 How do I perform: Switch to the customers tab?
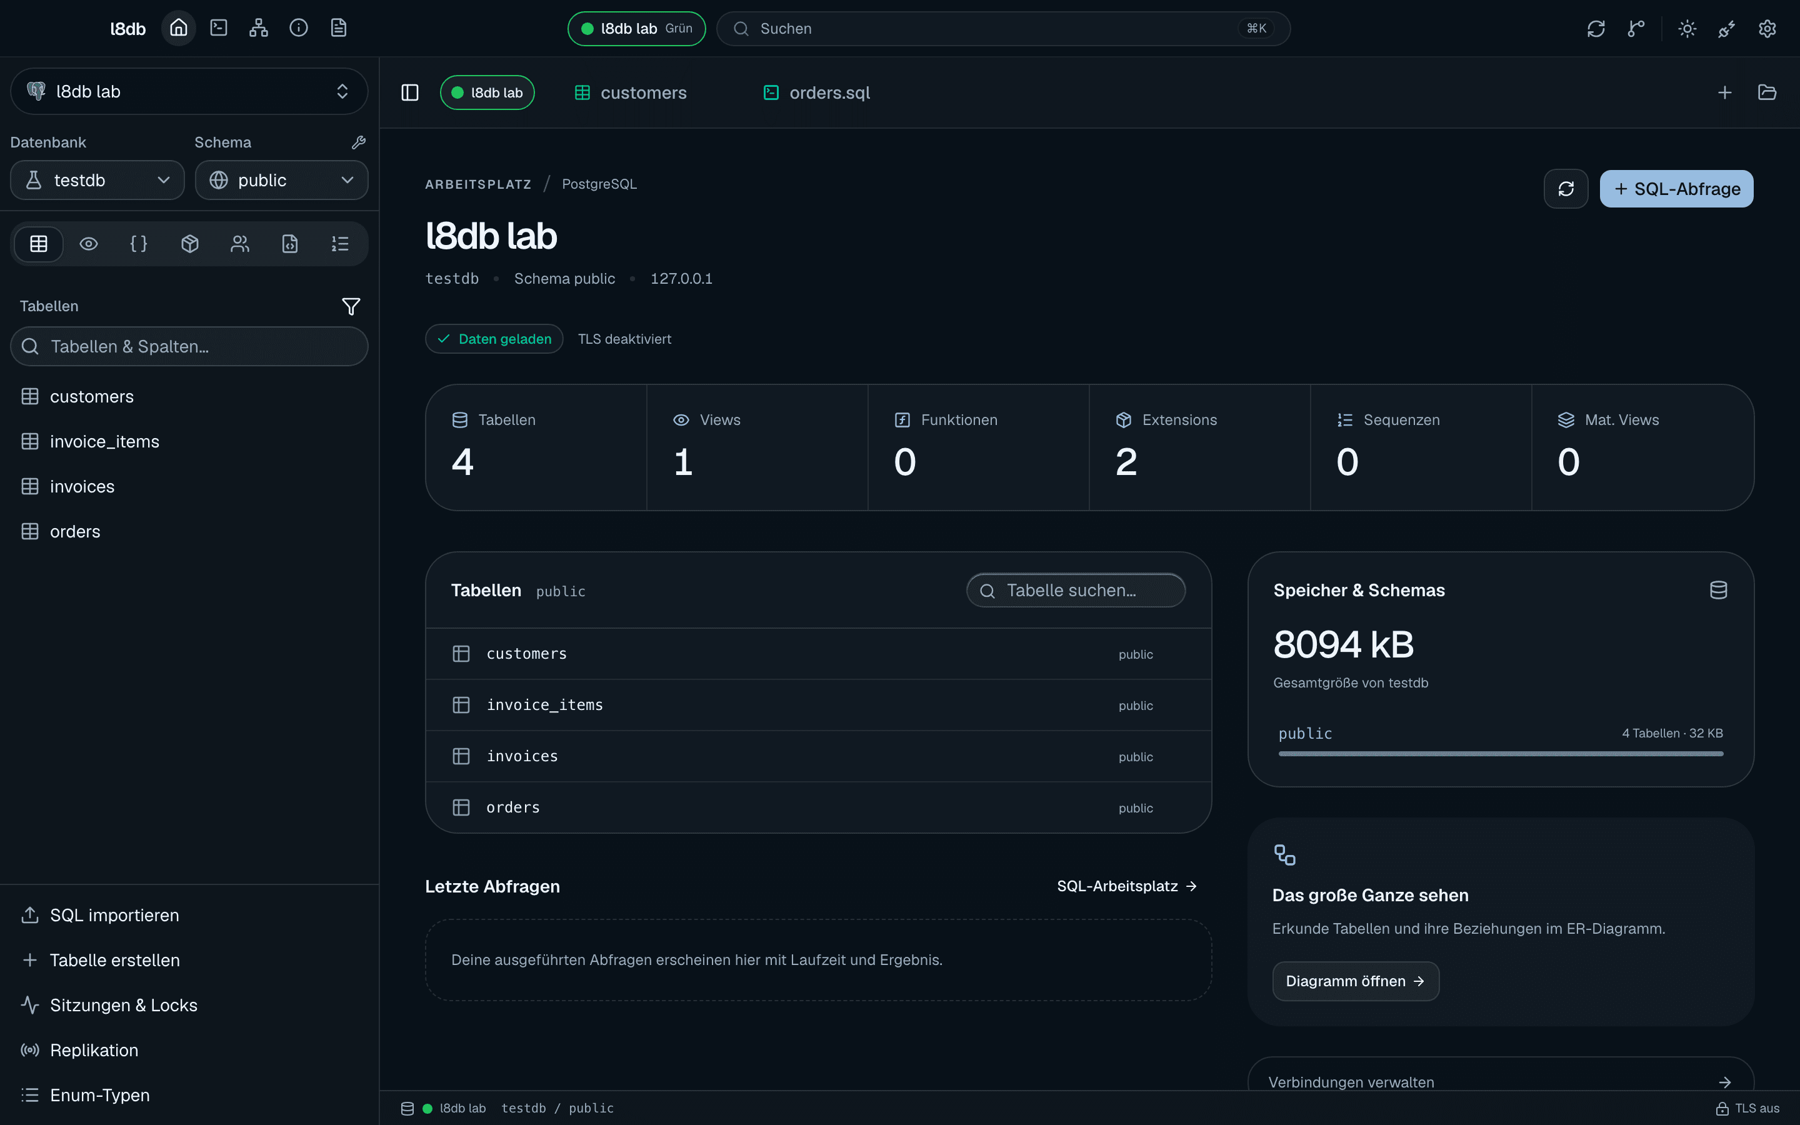click(631, 92)
